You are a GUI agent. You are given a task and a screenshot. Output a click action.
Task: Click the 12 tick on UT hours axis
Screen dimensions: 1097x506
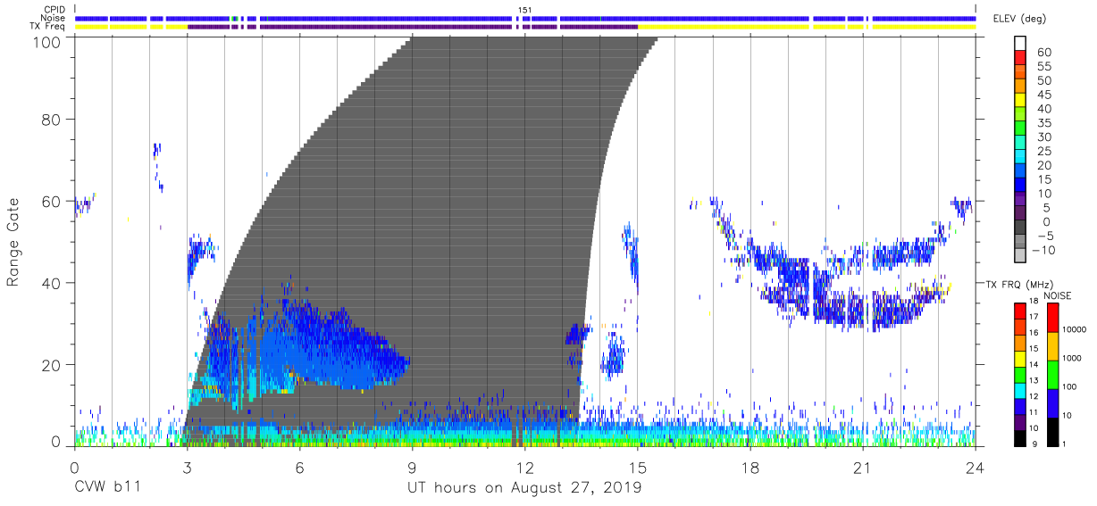pyautogui.click(x=524, y=468)
